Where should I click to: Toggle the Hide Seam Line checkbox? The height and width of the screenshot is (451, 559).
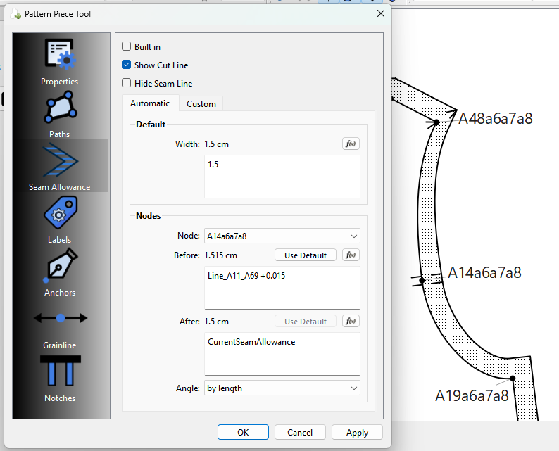[127, 84]
